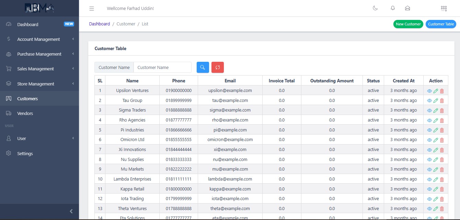Toggle the hamburger sidebar menu icon
Screen dimensions: 460x220
(x=92, y=8)
